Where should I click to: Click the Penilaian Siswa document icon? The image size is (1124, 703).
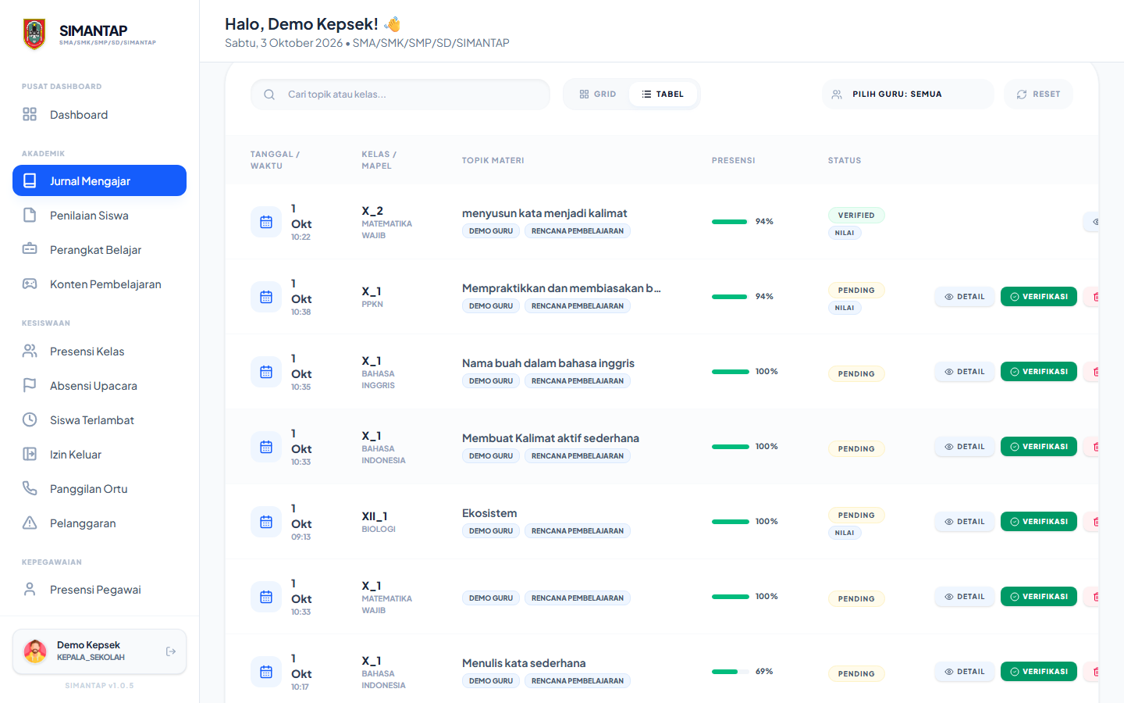(x=30, y=216)
